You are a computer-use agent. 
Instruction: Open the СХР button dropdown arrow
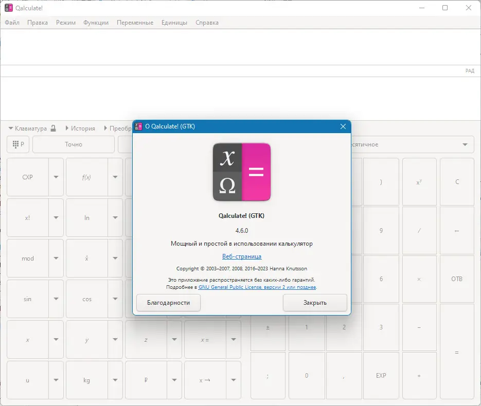[x=56, y=177]
